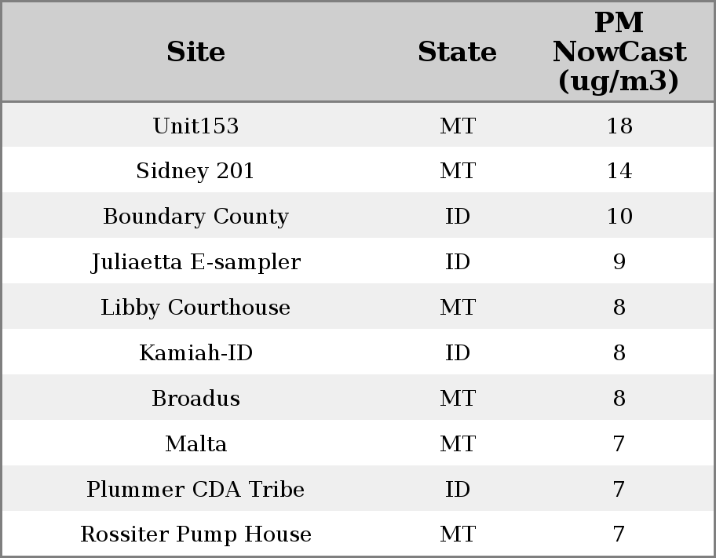Screen dimensions: 716x558
Task: Click the Kamiah-ID site name
Action: [195, 353]
